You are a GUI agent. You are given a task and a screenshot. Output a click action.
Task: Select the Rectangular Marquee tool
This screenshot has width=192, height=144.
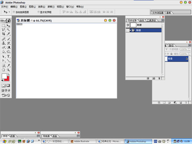pos(3,26)
